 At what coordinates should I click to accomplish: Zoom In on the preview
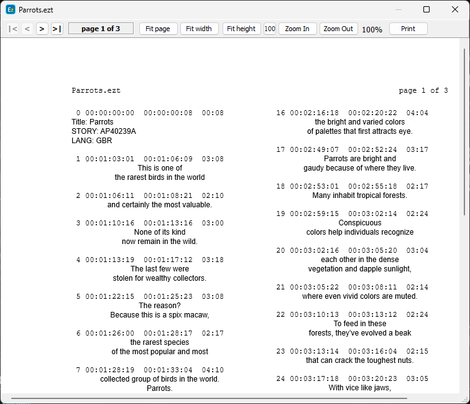pos(298,29)
